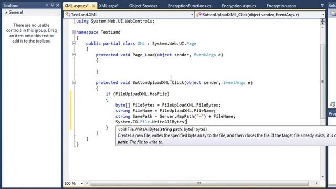
Task: Click the horizontal scrollbar left arrow
Action: [x=87, y=183]
